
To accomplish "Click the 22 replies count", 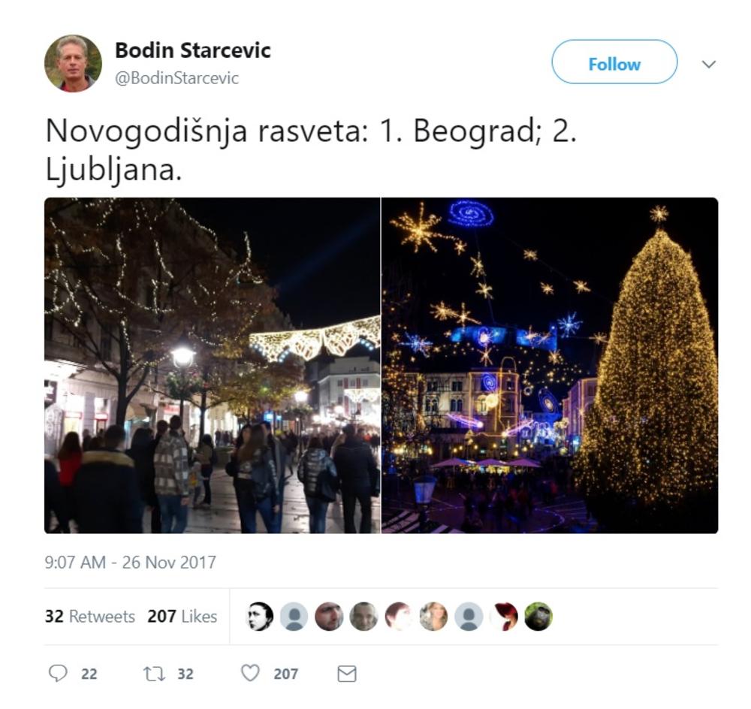I will 89,674.
